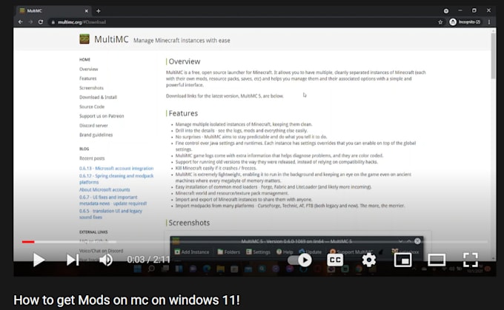
Task: Open About Microsoft accounts post
Action: (105, 189)
